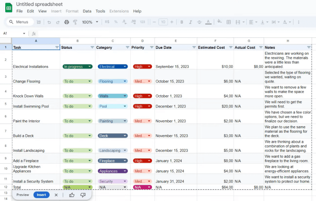The width and height of the screenshot is (316, 201).
Task: Click the increase decimal places icon
Action: pyautogui.click(x=133, y=22)
